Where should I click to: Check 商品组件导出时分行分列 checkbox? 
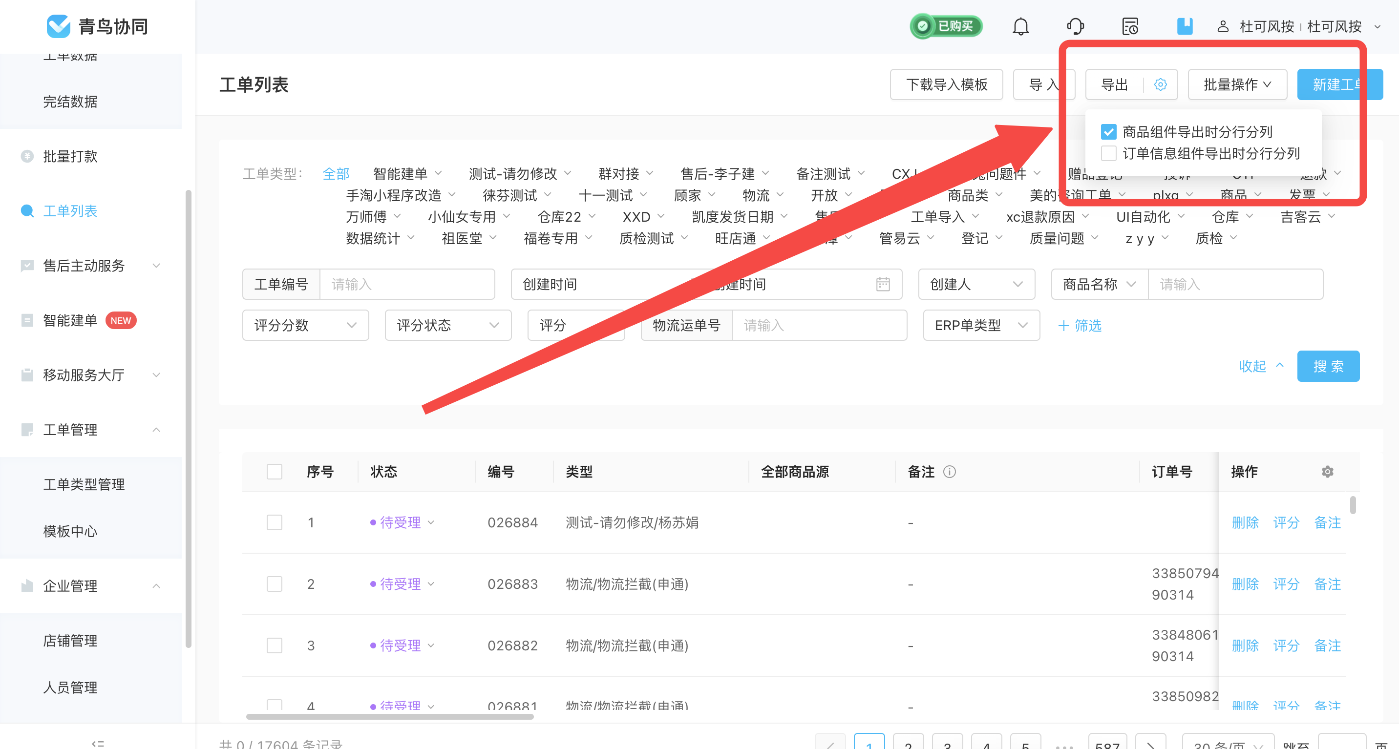point(1108,132)
